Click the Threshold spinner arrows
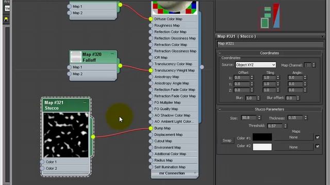 [x=285, y=126]
